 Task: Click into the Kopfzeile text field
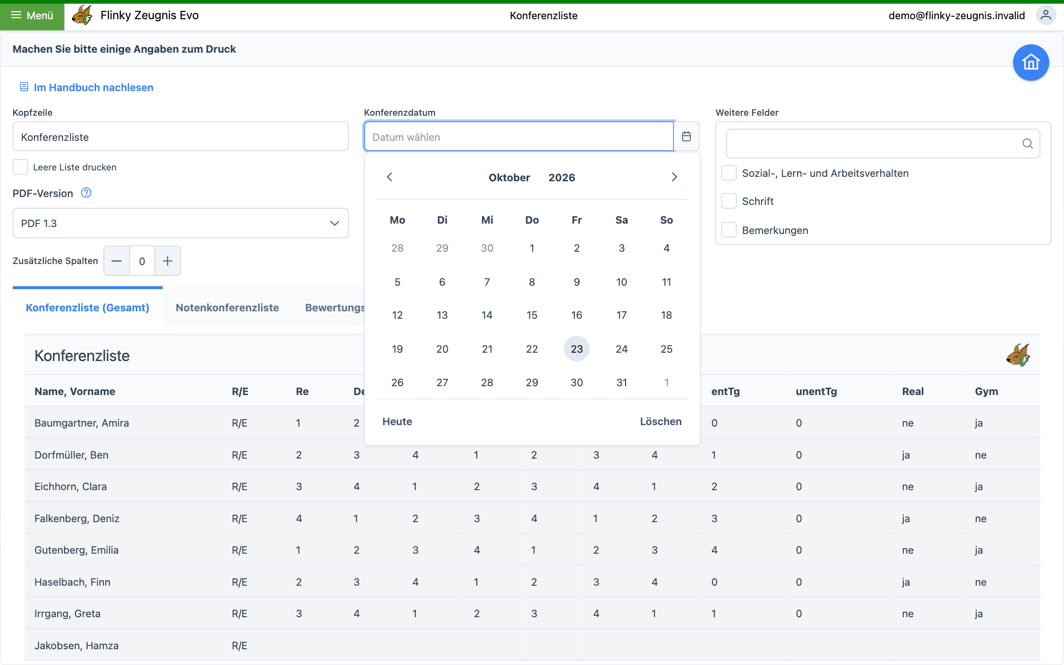(180, 136)
